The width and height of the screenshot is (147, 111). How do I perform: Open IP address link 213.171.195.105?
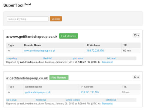[90, 92]
